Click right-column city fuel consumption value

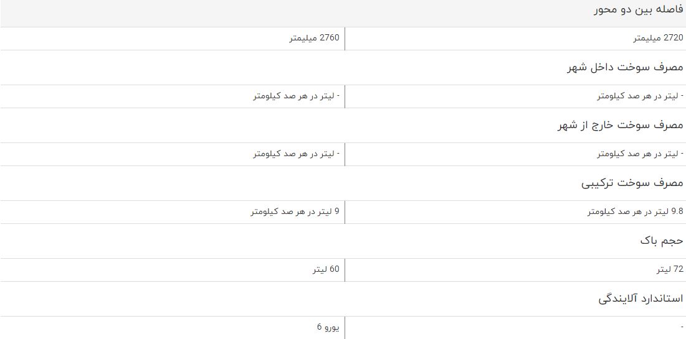[x=640, y=96]
